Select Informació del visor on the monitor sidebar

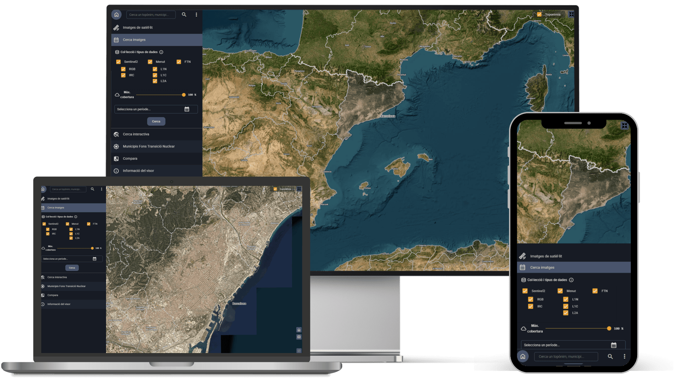pos(138,171)
